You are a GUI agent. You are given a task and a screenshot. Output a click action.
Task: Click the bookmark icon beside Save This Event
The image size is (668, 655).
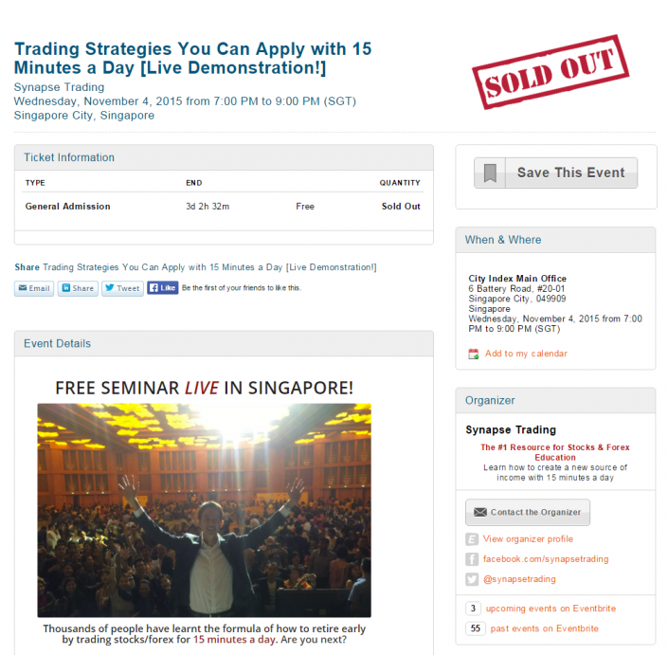pyautogui.click(x=490, y=173)
